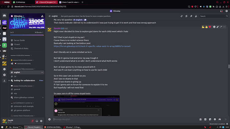Open user settings gear icon

(41, 121)
